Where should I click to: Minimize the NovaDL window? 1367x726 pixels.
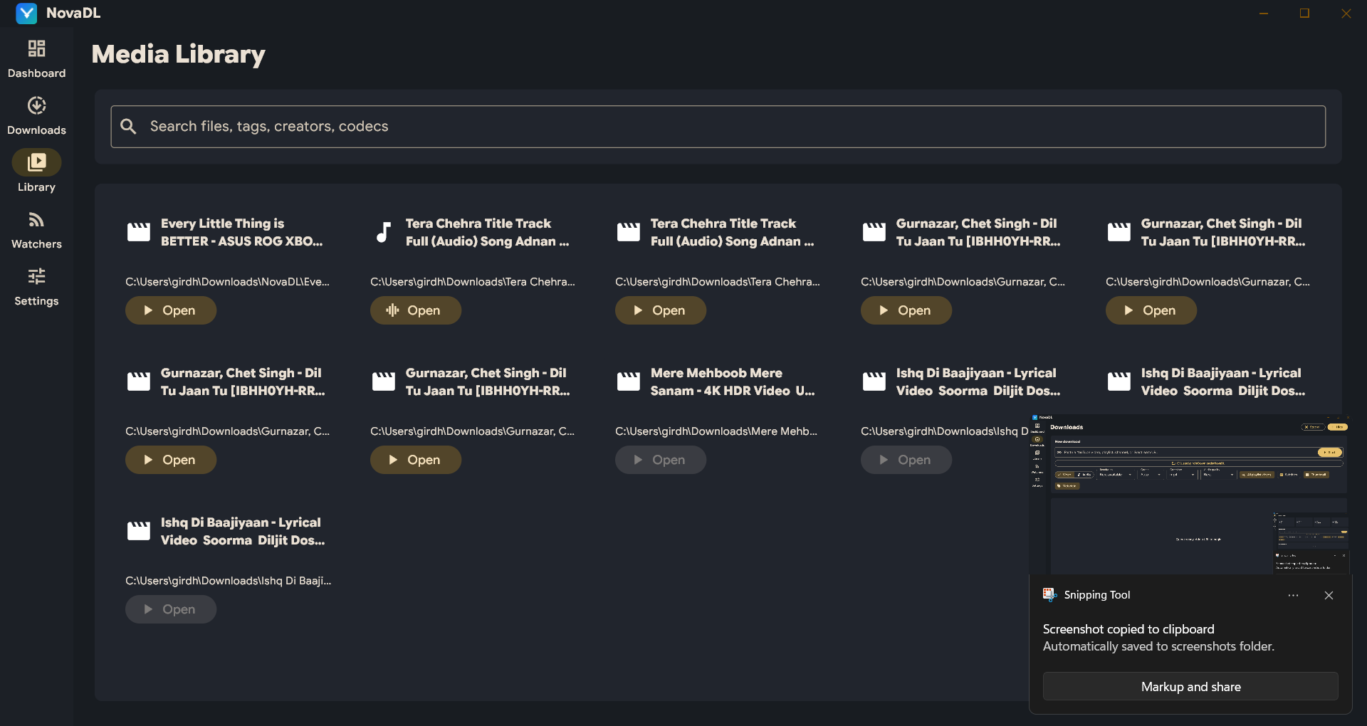(1264, 14)
